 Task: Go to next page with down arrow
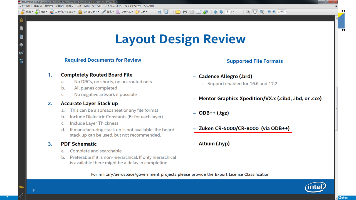click(221, 12)
